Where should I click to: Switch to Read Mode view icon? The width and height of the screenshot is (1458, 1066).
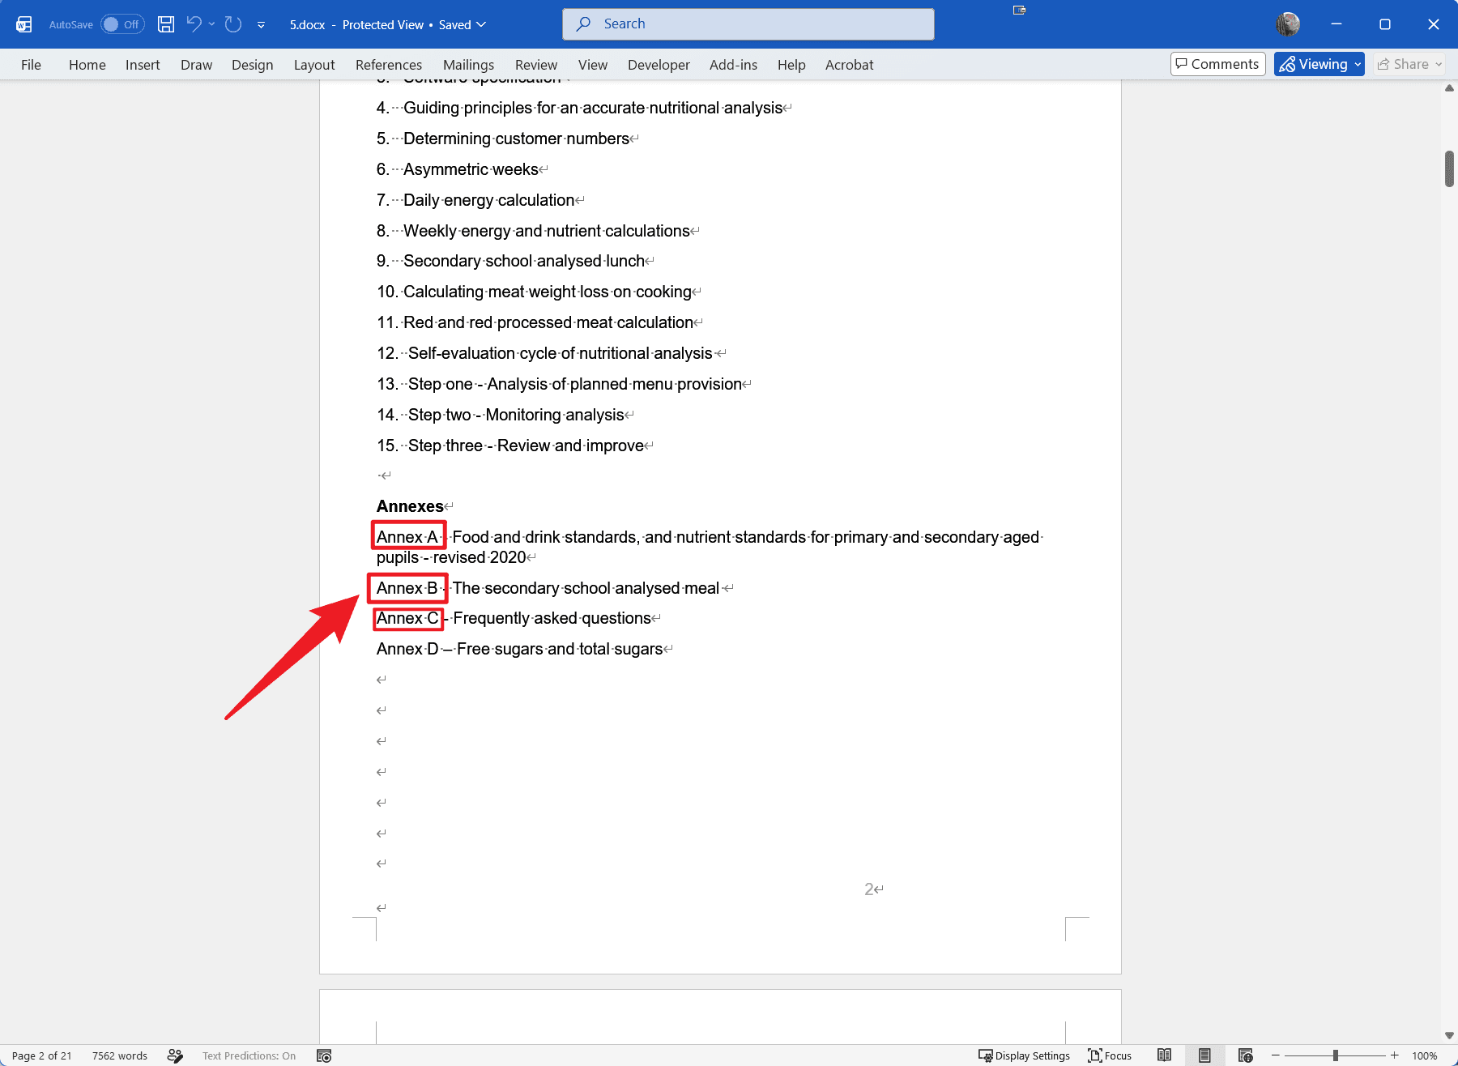coord(1164,1055)
